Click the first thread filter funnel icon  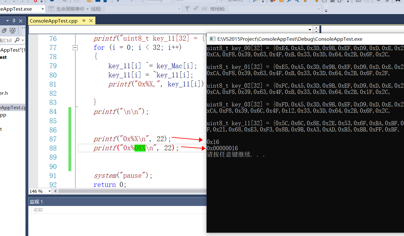188,9
